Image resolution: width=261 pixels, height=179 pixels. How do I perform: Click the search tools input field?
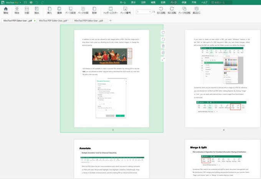tap(221, 2)
